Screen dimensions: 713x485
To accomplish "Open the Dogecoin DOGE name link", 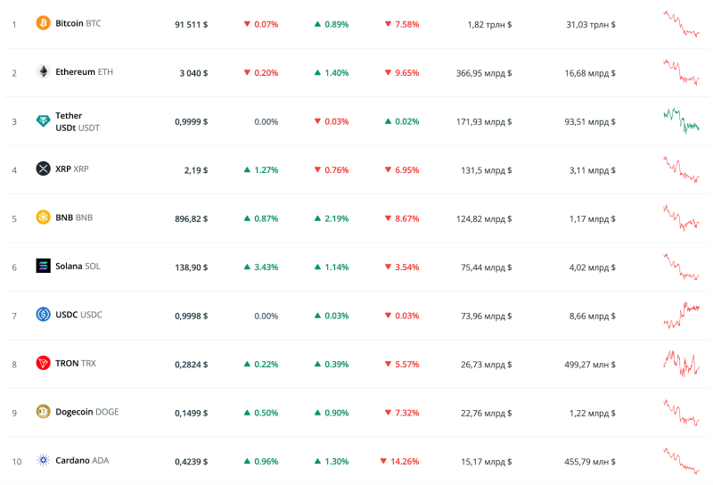I will [x=86, y=412].
